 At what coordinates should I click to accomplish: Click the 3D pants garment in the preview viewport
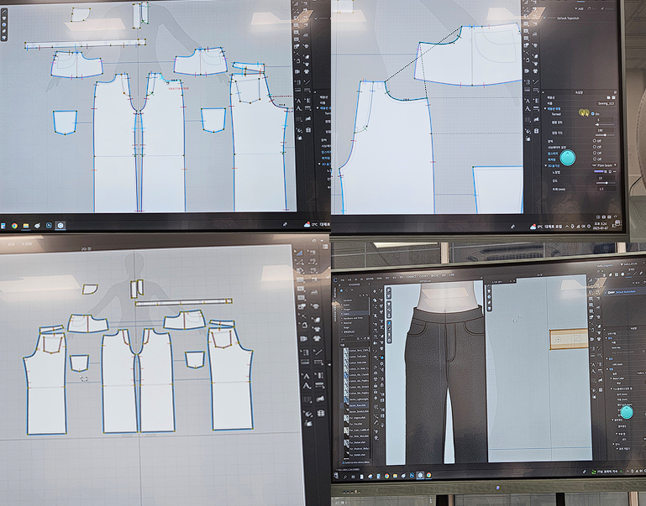[445, 379]
